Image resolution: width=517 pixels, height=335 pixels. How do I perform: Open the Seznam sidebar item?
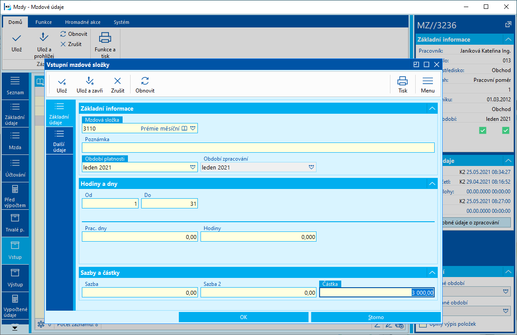15,86
